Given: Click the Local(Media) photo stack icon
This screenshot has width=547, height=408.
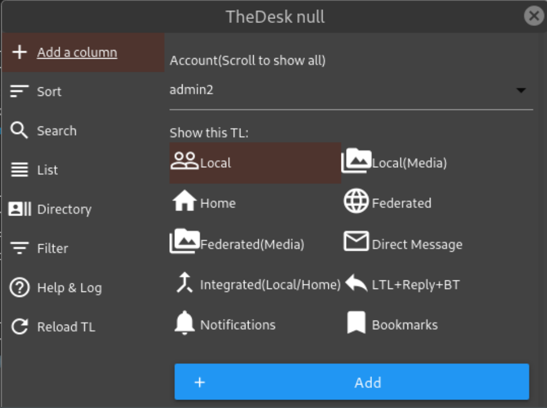Looking at the screenshot, I should coord(356,161).
